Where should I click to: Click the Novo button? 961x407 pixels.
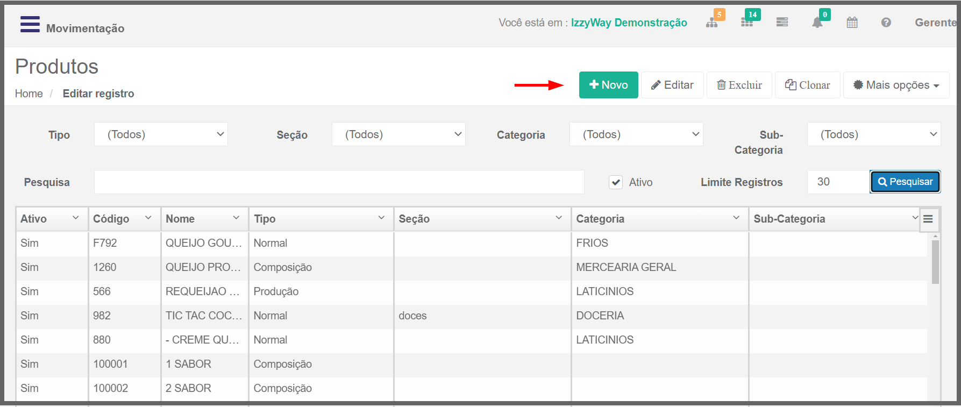tap(609, 85)
